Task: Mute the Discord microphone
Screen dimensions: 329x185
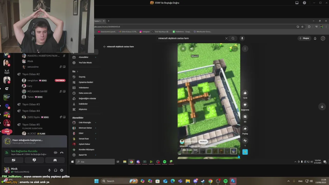Action: pyautogui.click(x=49, y=170)
